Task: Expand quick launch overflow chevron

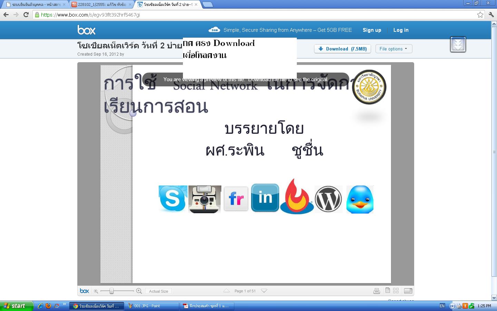Action: (x=64, y=304)
